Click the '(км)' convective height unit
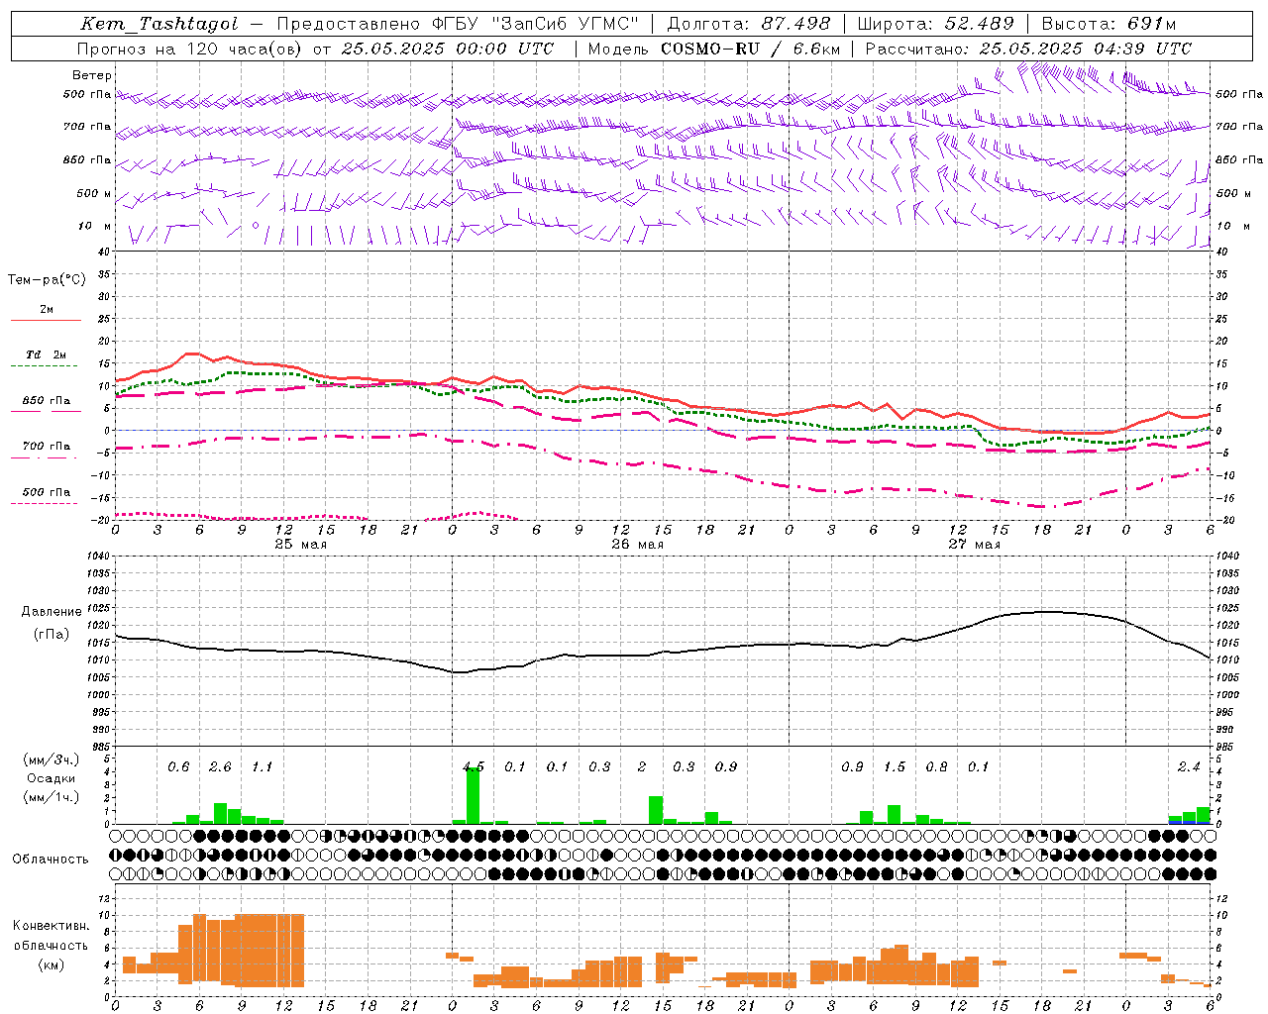 (x=52, y=964)
